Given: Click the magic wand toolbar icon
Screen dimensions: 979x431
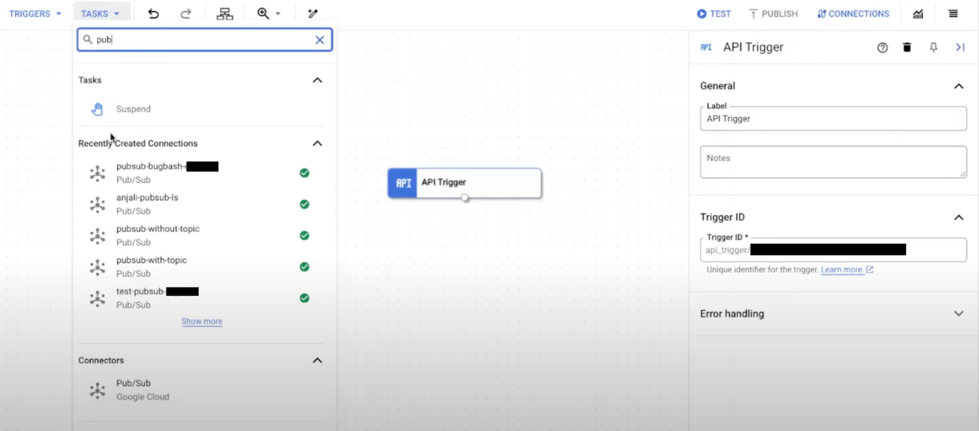Looking at the screenshot, I should [313, 14].
